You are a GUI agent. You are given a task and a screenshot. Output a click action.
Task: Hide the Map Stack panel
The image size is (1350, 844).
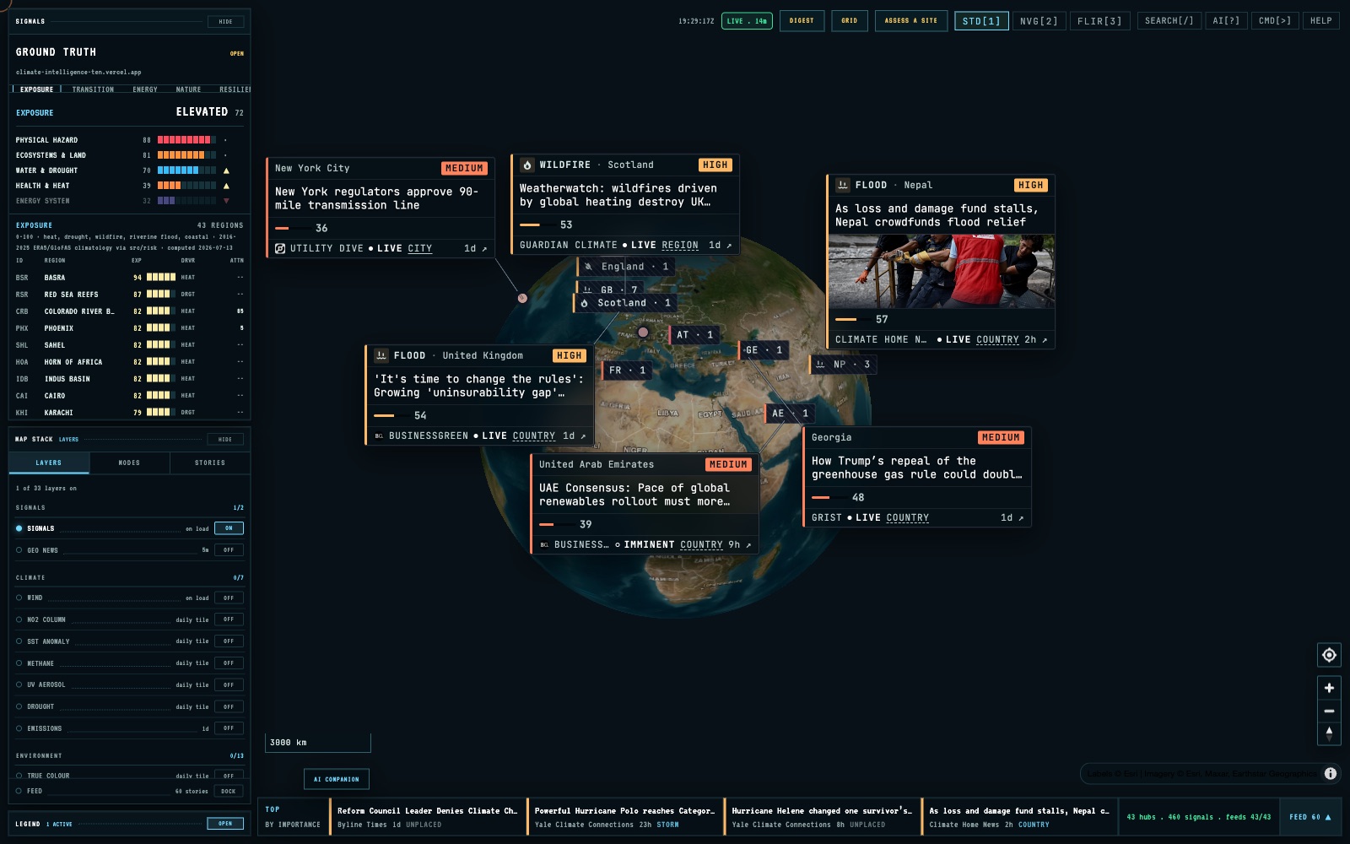(225, 439)
